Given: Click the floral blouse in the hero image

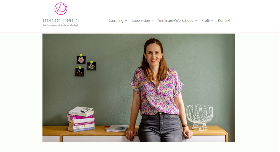Looking at the screenshot, I should click(157, 92).
